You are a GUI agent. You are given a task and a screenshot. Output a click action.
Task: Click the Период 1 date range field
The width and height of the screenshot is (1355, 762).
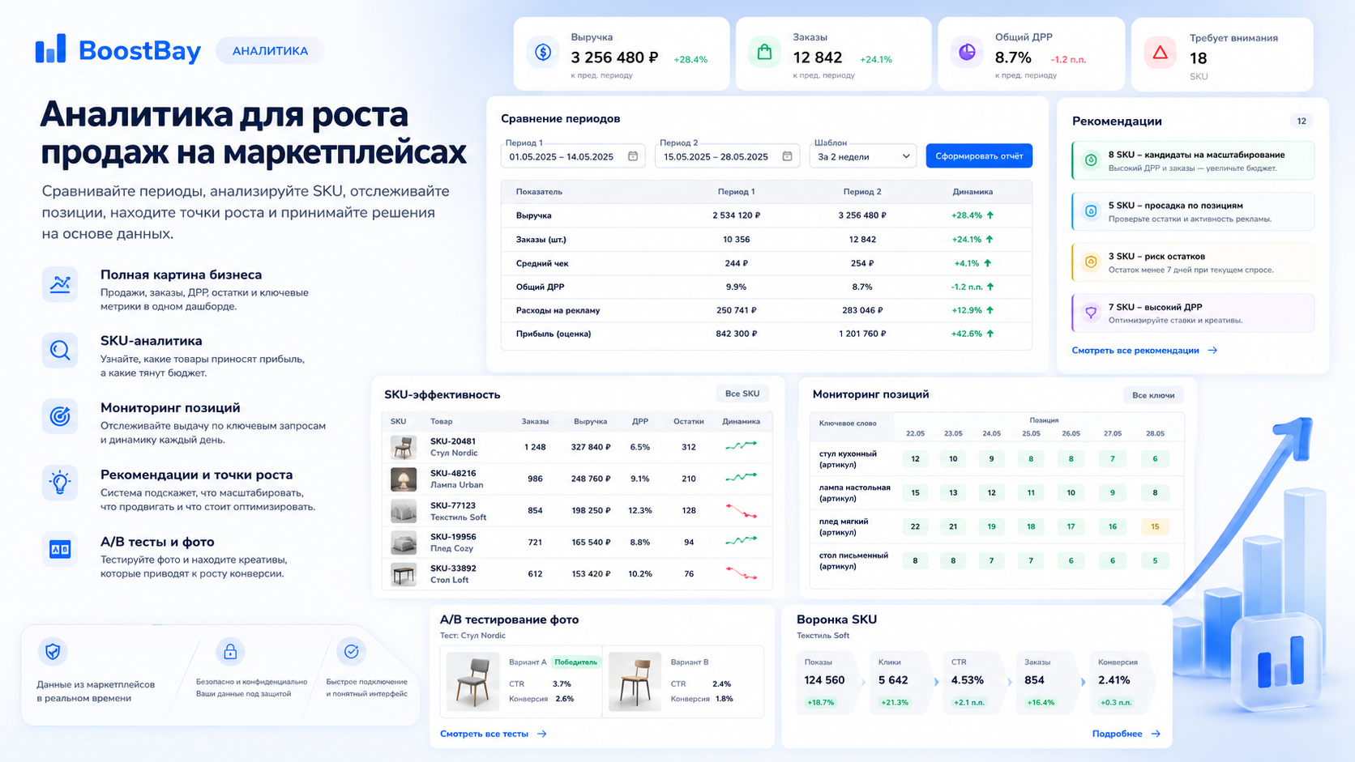pyautogui.click(x=572, y=156)
